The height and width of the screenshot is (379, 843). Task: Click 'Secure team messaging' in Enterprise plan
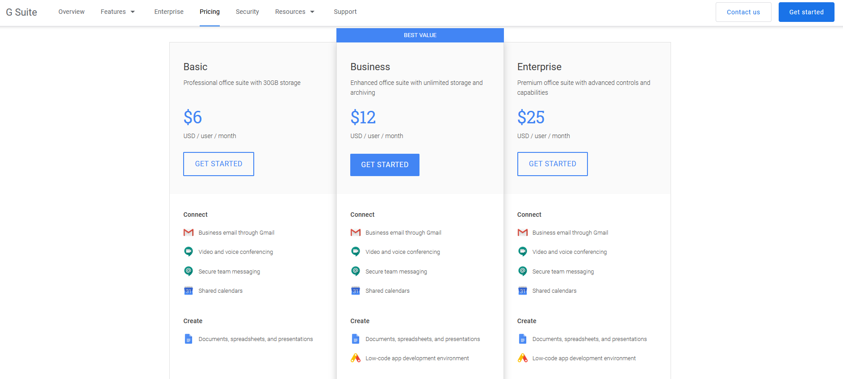(x=563, y=272)
